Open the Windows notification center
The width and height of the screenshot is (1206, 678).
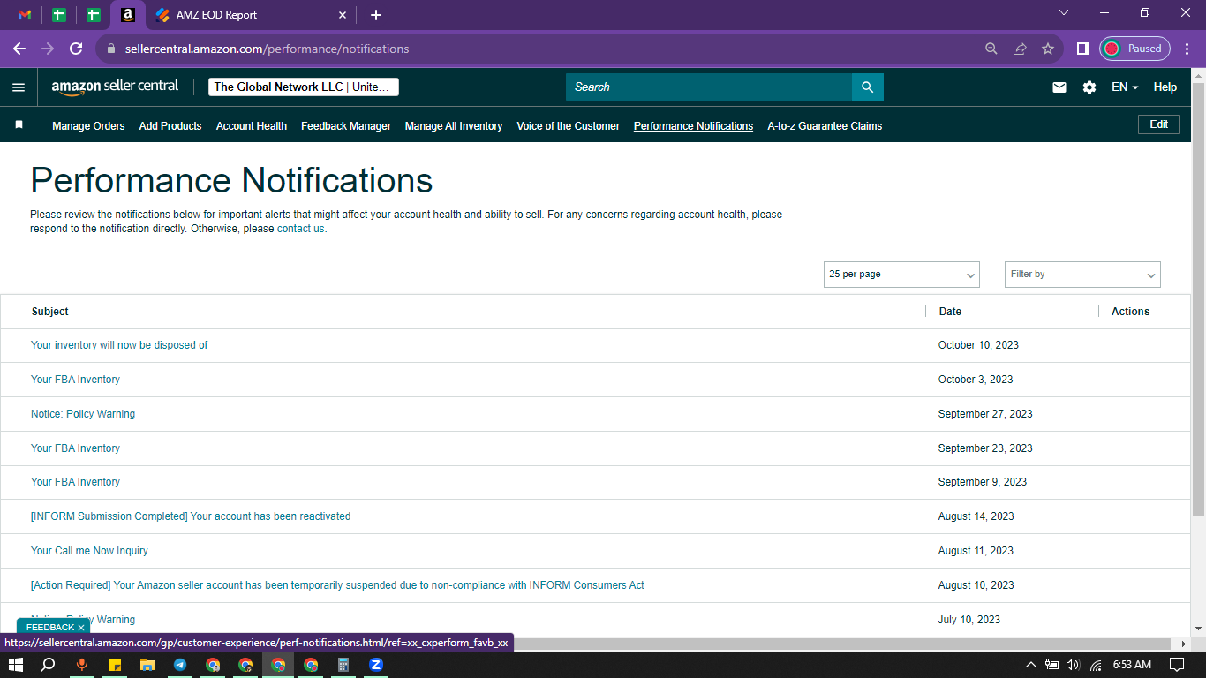pyautogui.click(x=1177, y=665)
